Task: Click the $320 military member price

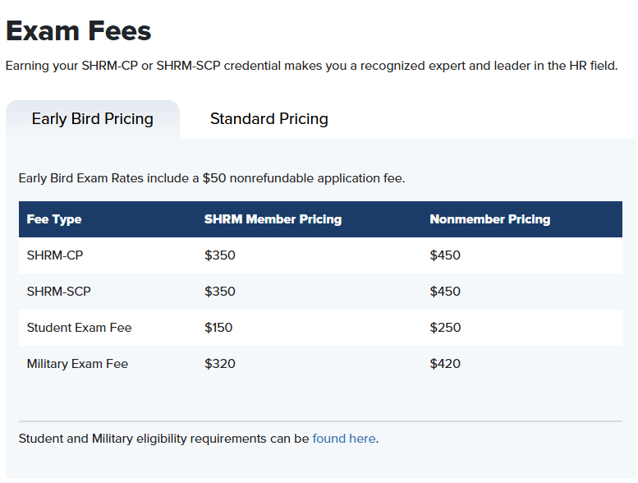Action: pyautogui.click(x=220, y=364)
